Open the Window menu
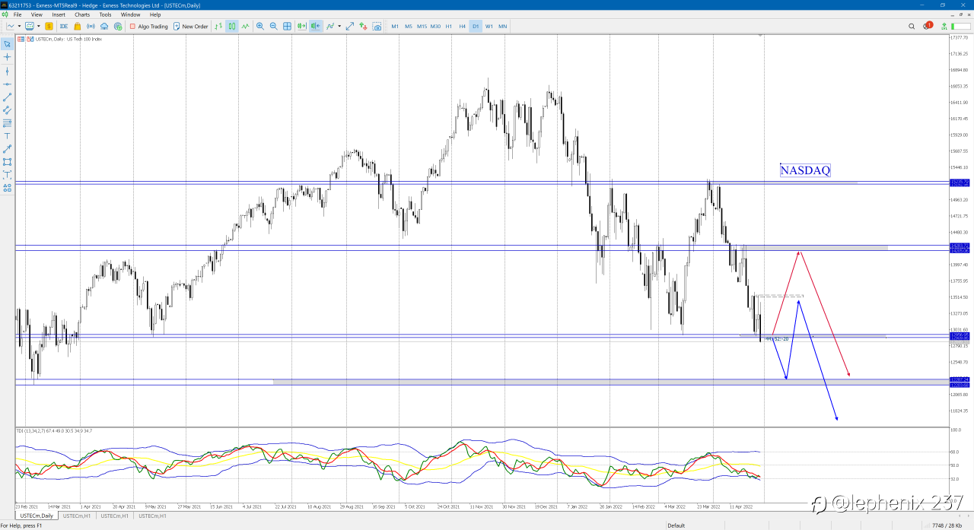Screen dimensions: 974x530 [130, 14]
